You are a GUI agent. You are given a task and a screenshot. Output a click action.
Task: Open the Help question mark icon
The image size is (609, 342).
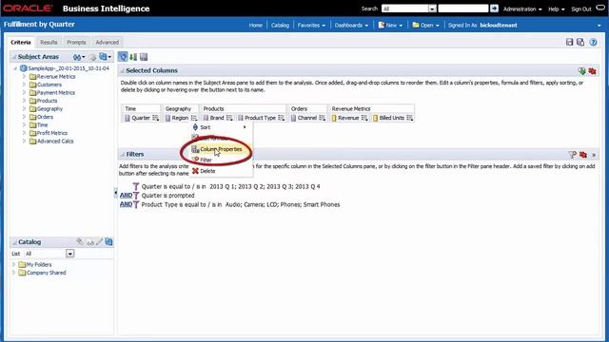593,42
